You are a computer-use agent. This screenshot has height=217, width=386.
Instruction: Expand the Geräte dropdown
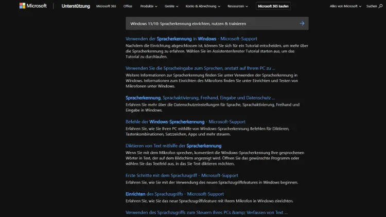[x=171, y=6]
